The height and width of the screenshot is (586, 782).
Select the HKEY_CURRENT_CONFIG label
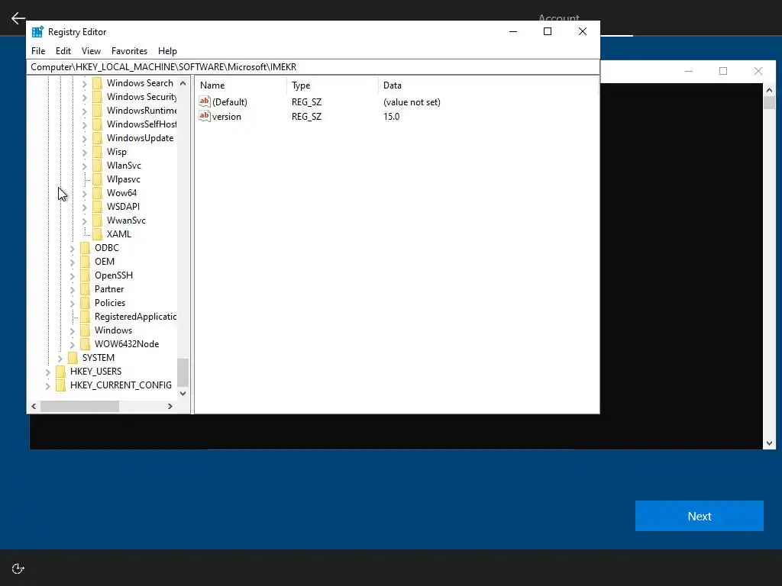click(121, 385)
